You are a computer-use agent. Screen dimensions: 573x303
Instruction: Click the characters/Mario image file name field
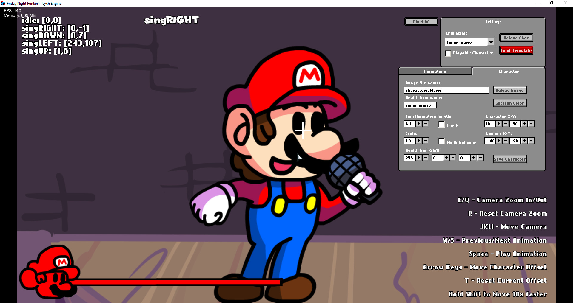coord(446,90)
